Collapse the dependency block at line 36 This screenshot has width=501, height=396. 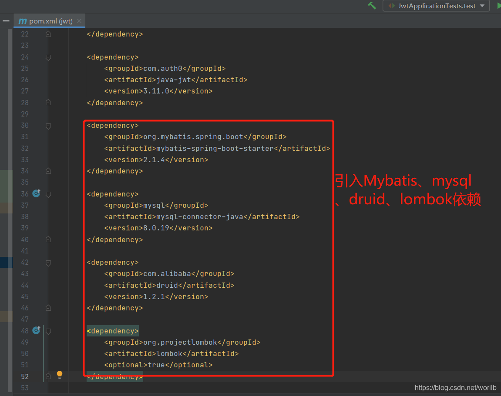point(48,194)
